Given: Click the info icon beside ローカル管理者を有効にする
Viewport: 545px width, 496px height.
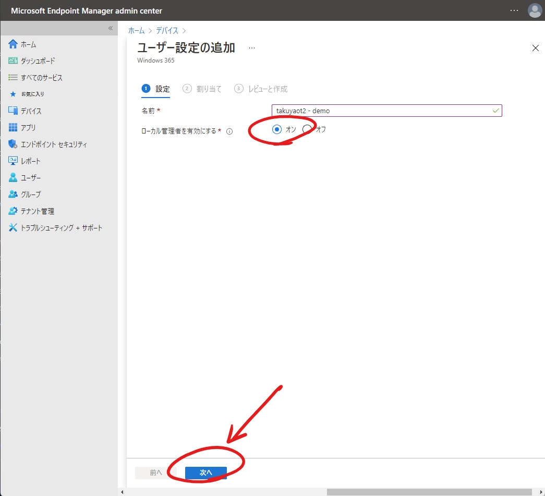Looking at the screenshot, I should (x=229, y=131).
